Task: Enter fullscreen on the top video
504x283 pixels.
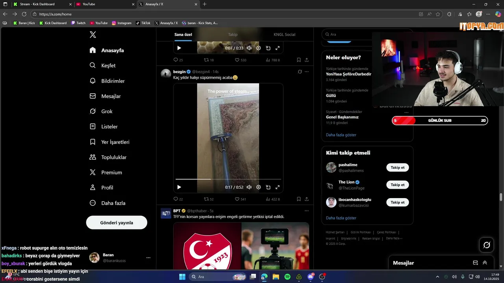Action: pyautogui.click(x=278, y=48)
